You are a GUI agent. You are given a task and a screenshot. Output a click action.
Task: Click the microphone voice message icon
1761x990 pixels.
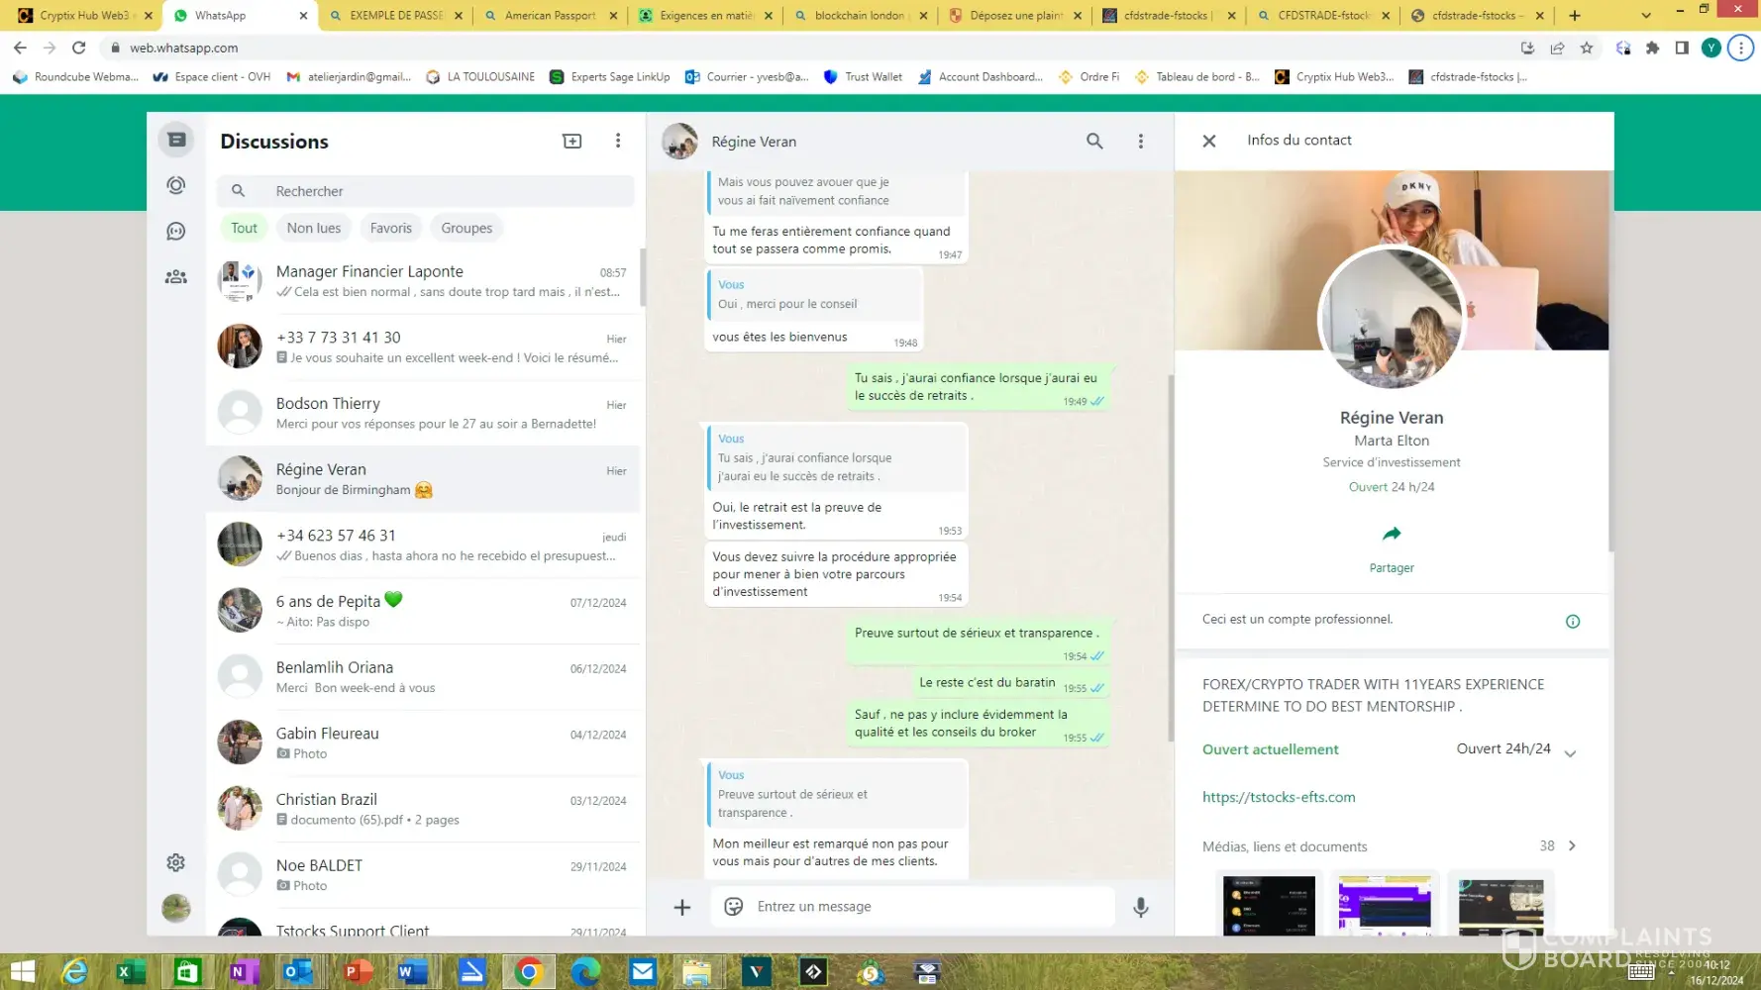point(1141,907)
